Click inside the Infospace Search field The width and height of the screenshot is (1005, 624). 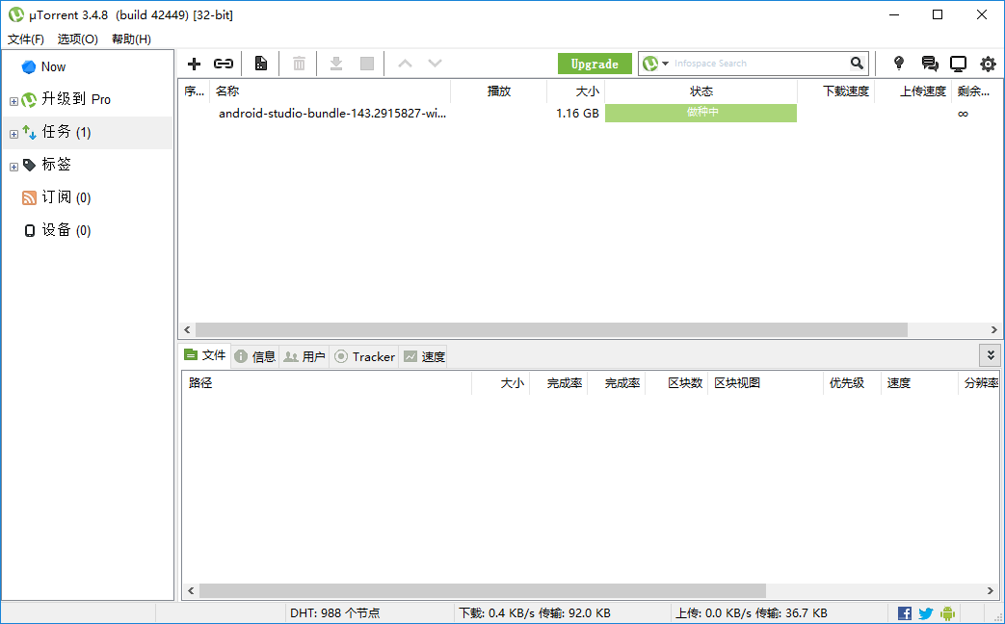pos(759,64)
